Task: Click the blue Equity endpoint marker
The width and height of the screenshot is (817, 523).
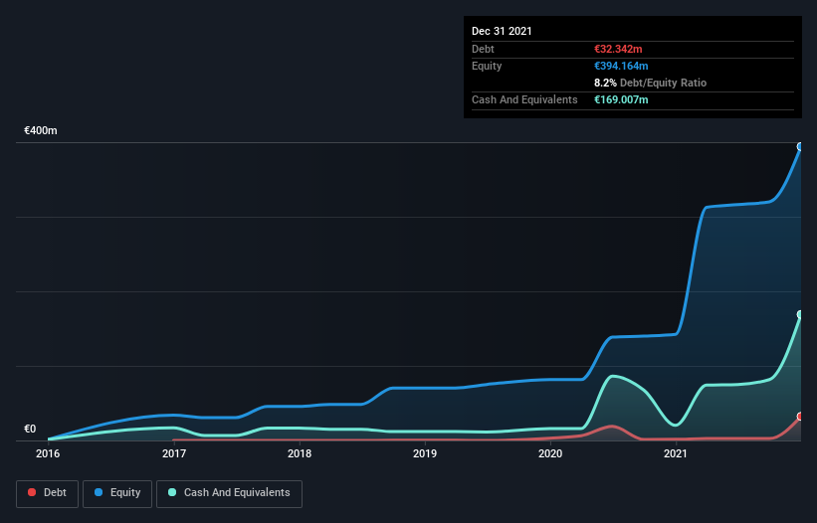Action: pos(801,147)
